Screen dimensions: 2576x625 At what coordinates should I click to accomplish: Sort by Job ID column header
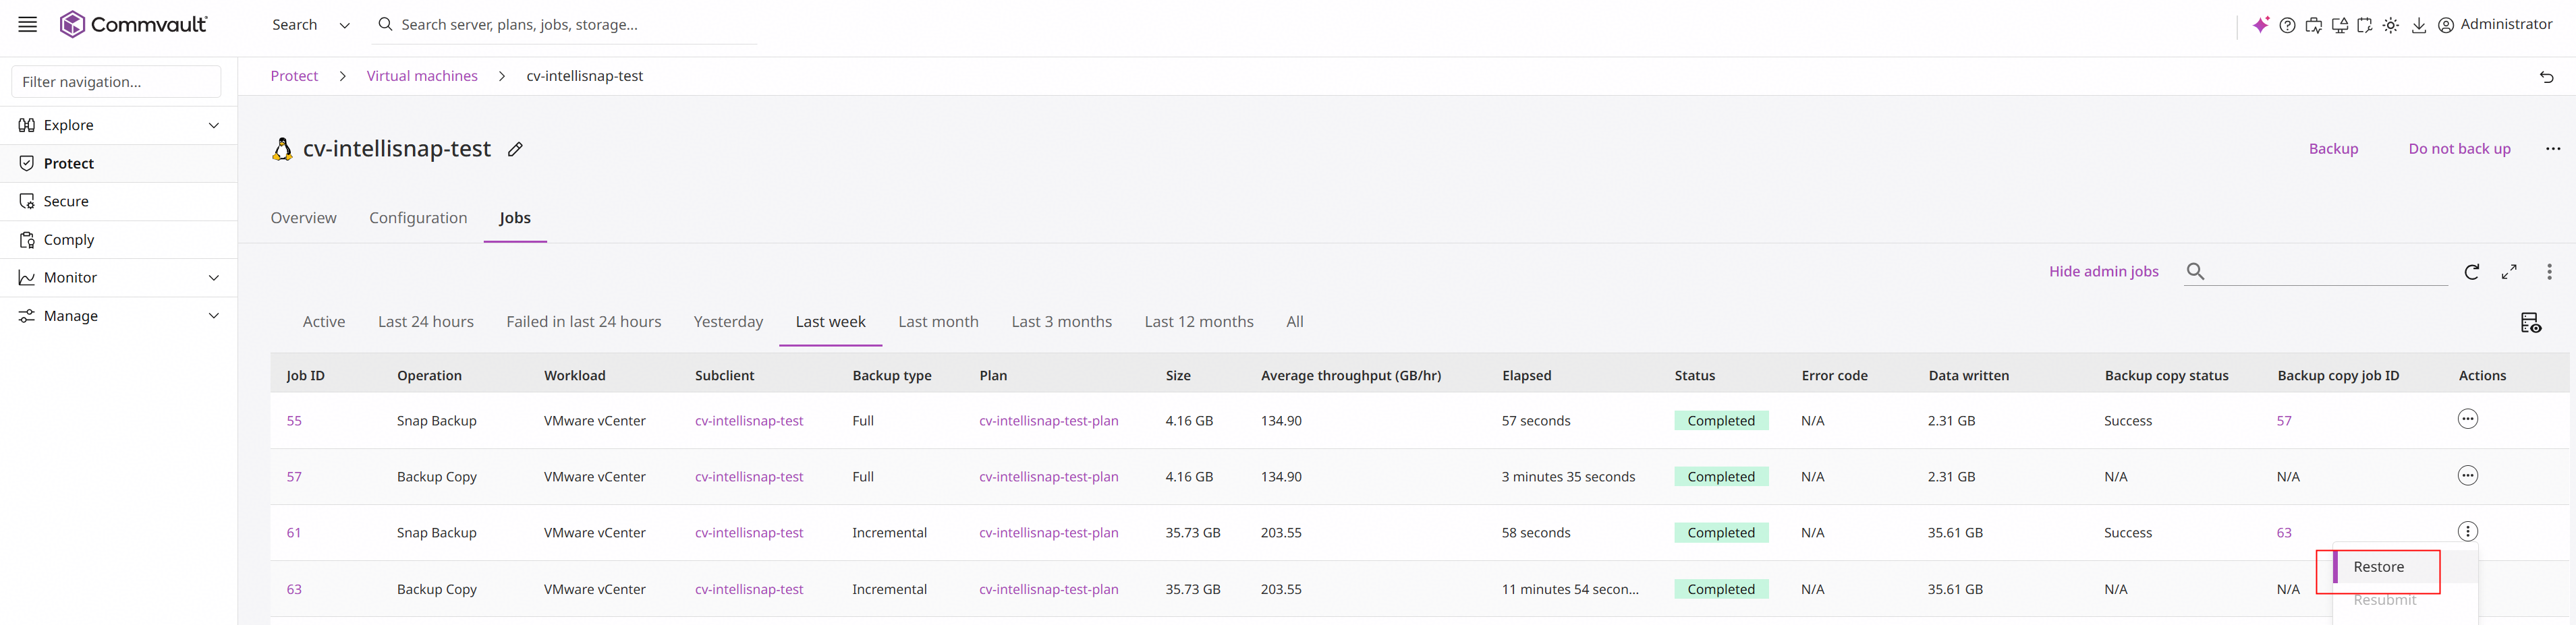click(x=305, y=376)
